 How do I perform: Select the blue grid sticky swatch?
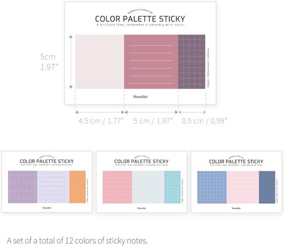point(212,188)
